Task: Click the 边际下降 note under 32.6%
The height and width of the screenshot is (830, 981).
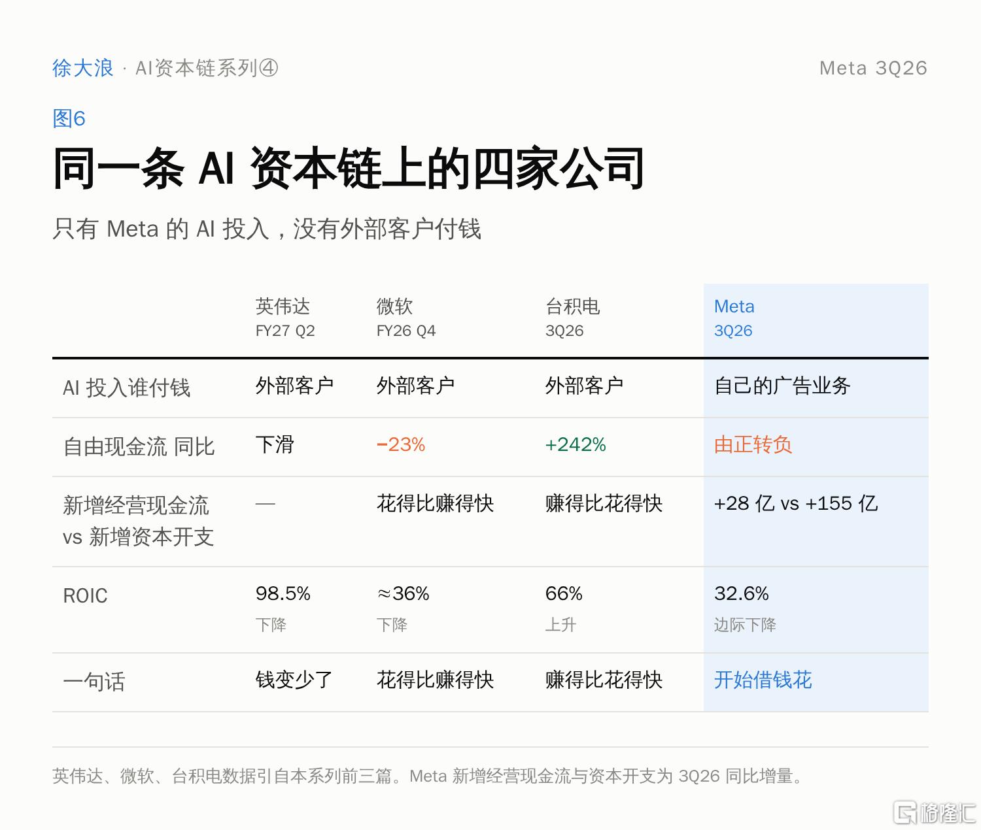Action: coord(745,625)
